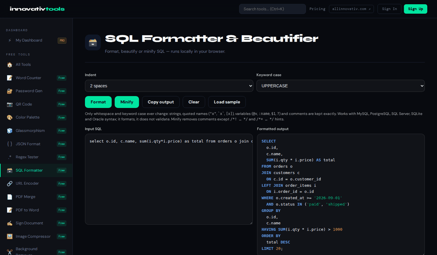Click the Sign Document hand icon
This screenshot has width=437, height=255.
coord(10,223)
